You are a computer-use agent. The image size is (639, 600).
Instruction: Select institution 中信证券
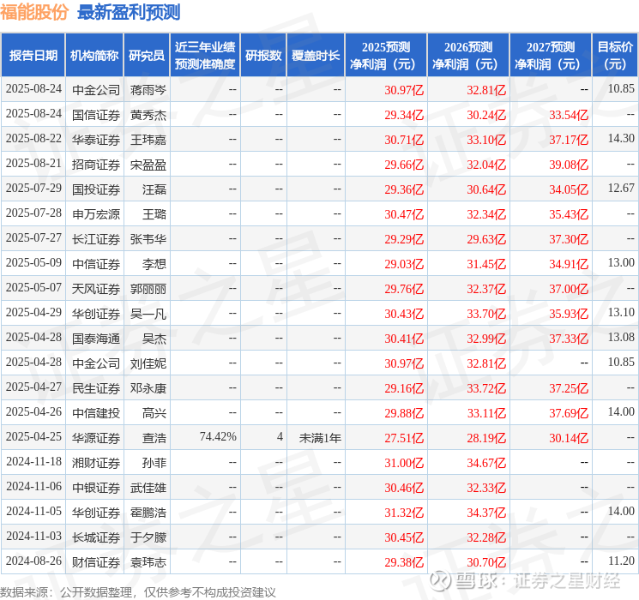[x=96, y=264]
